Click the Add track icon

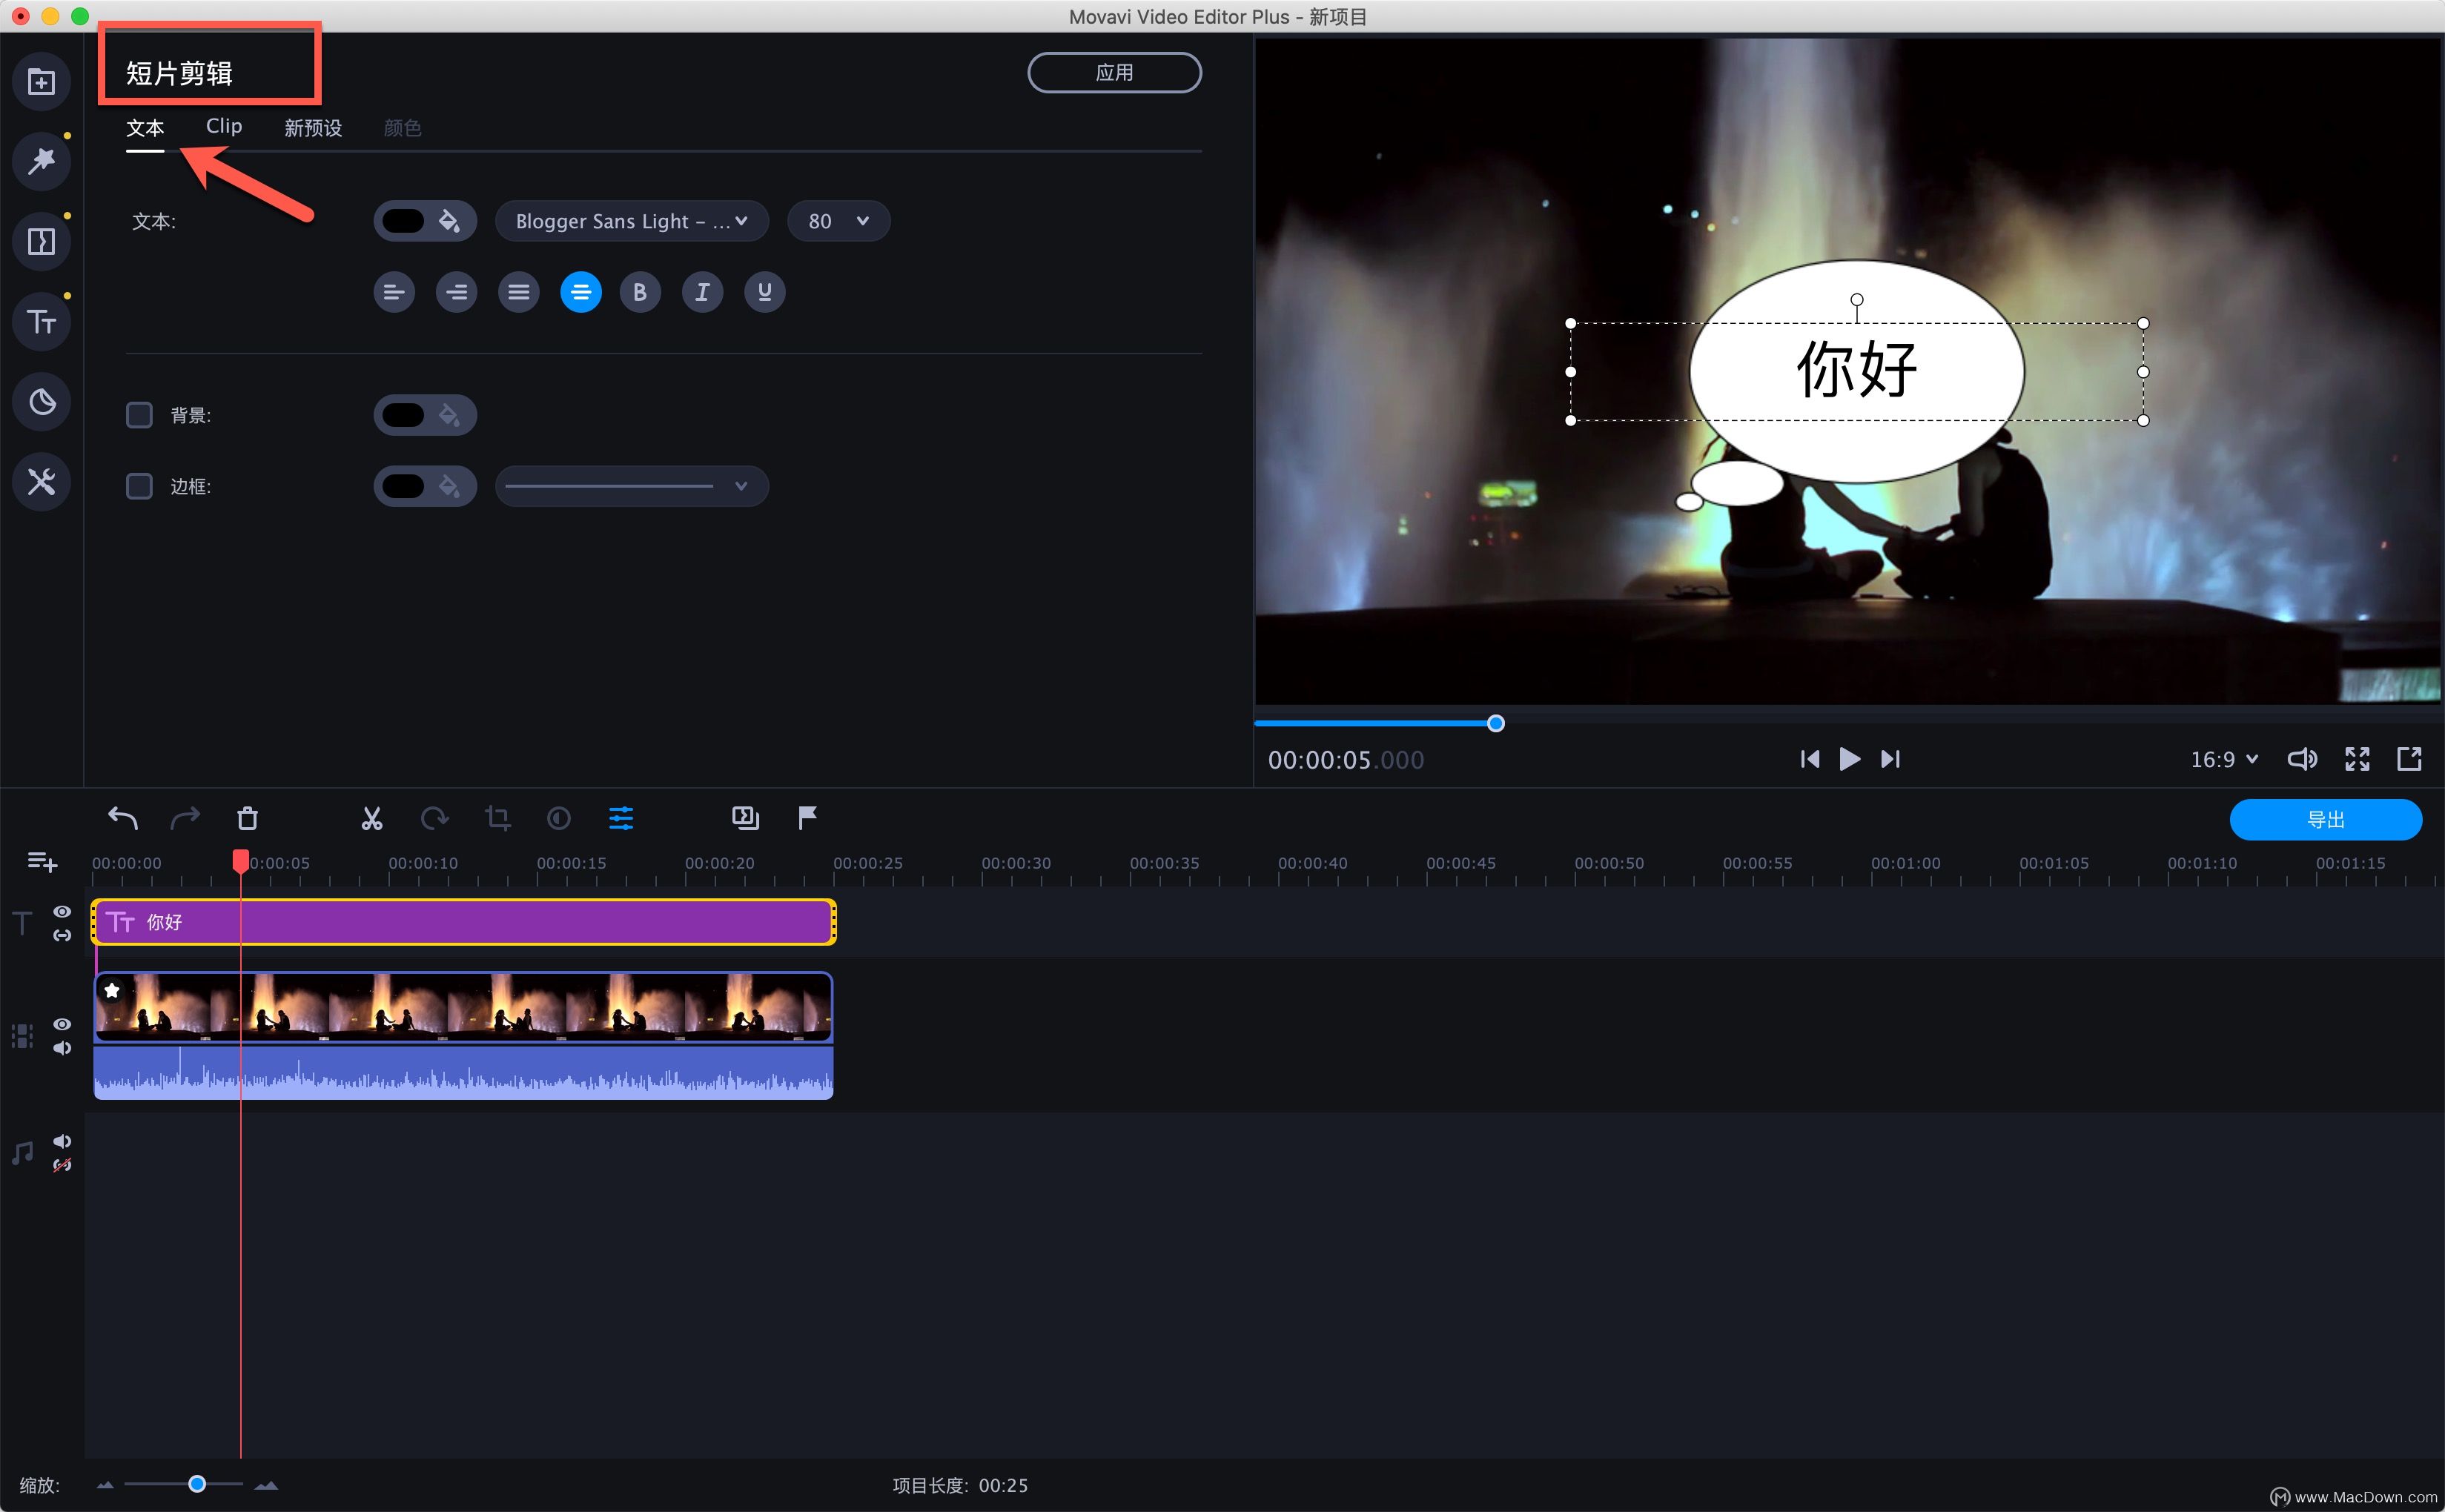pyautogui.click(x=42, y=861)
